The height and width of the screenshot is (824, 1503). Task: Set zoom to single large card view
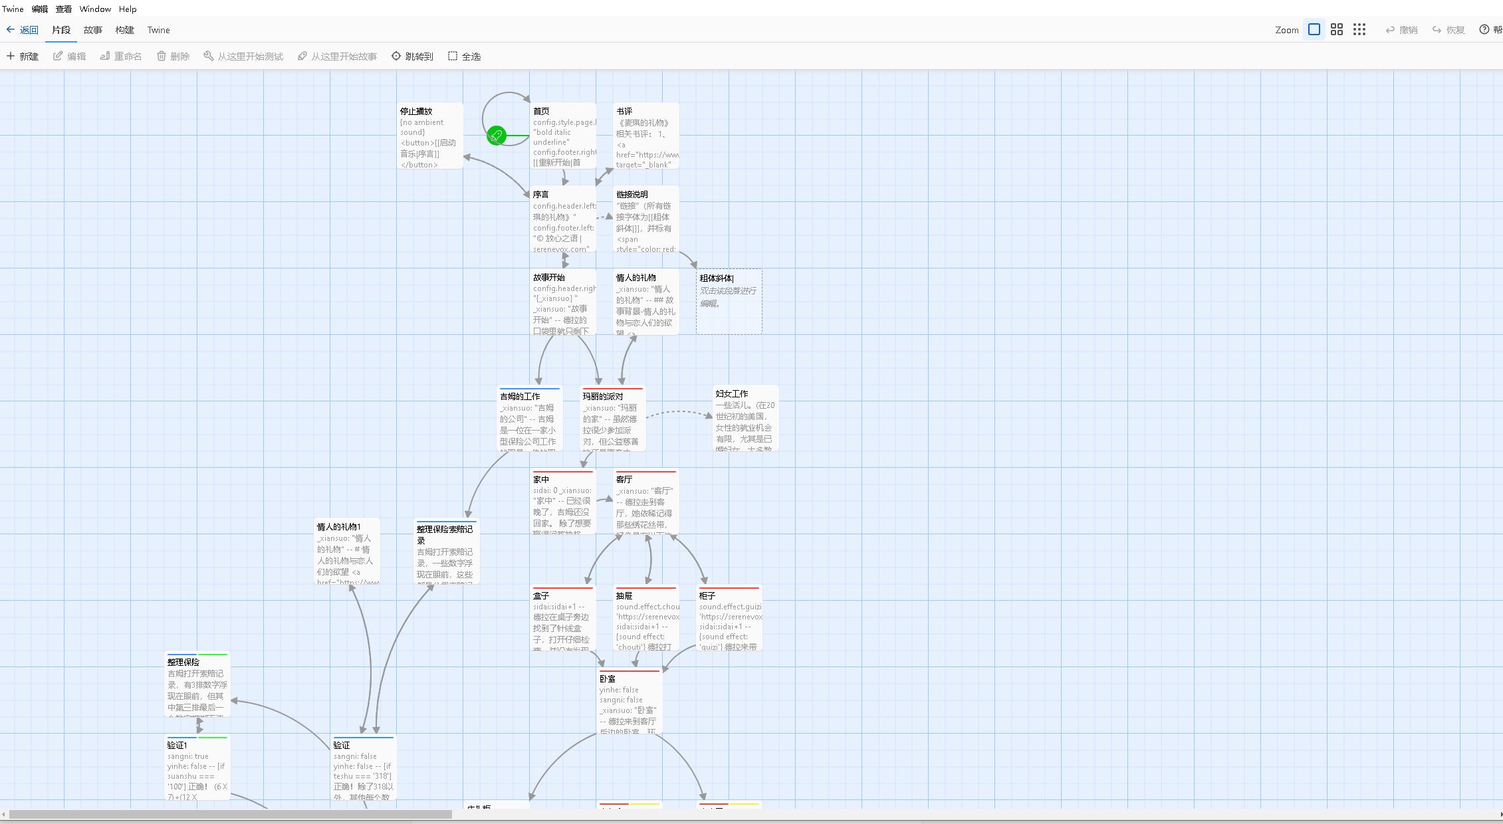pyautogui.click(x=1314, y=29)
